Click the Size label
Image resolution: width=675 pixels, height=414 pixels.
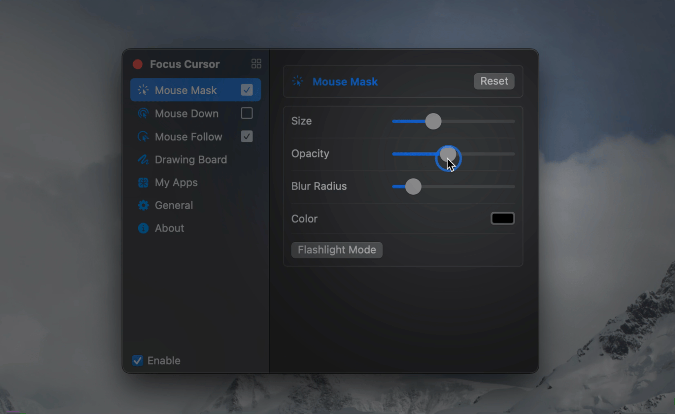(x=302, y=121)
